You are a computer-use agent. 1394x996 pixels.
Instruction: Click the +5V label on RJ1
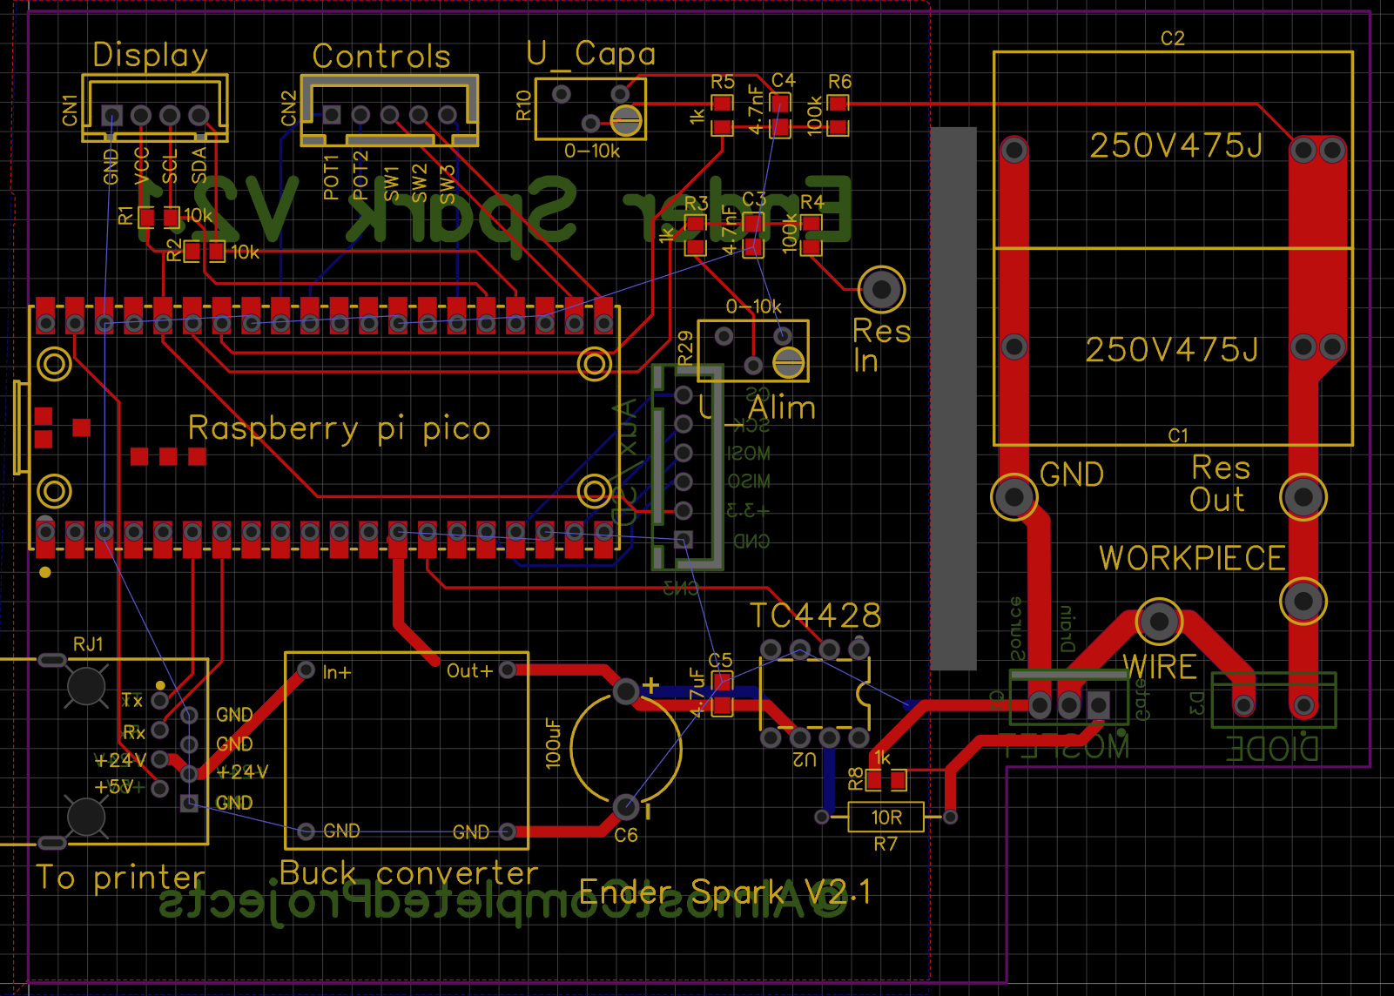[x=114, y=787]
